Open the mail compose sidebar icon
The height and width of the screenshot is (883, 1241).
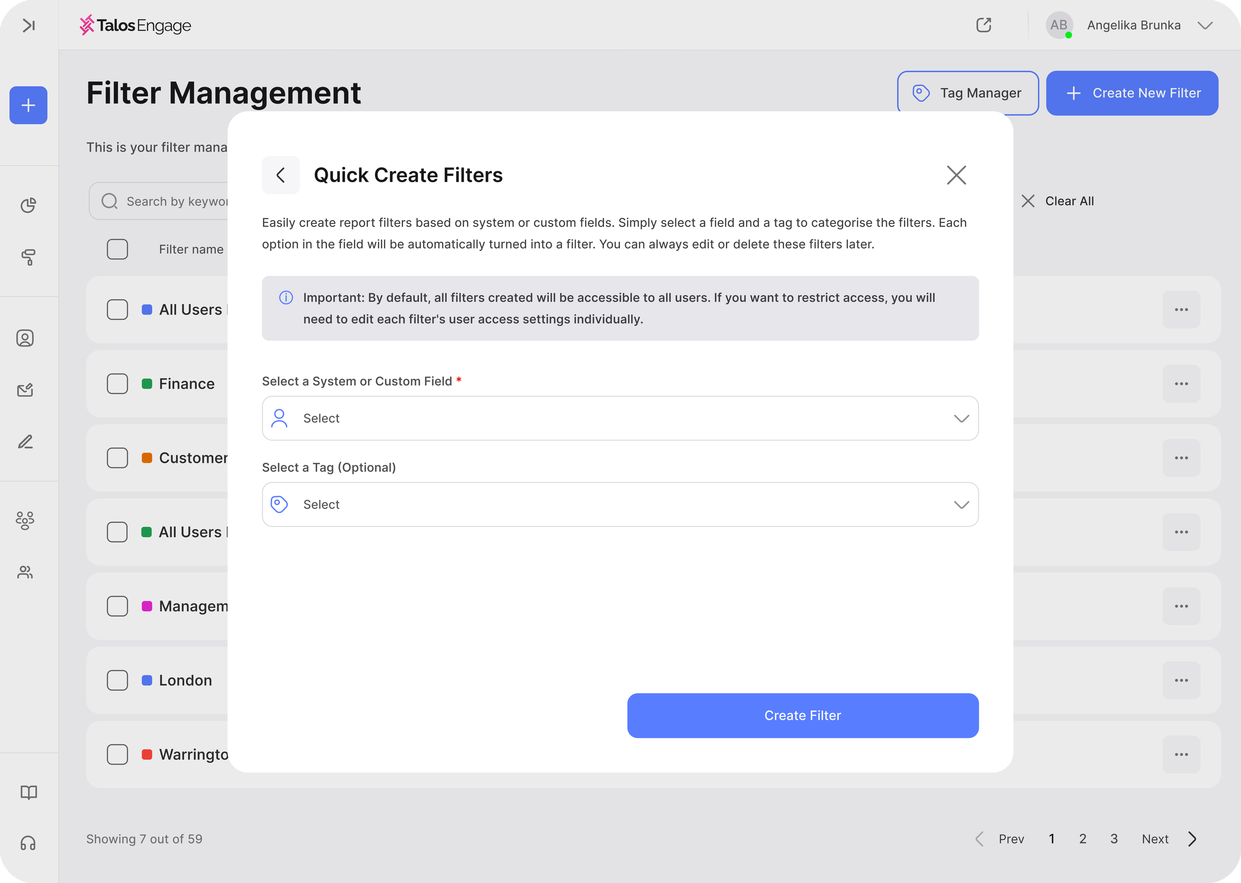click(x=25, y=390)
